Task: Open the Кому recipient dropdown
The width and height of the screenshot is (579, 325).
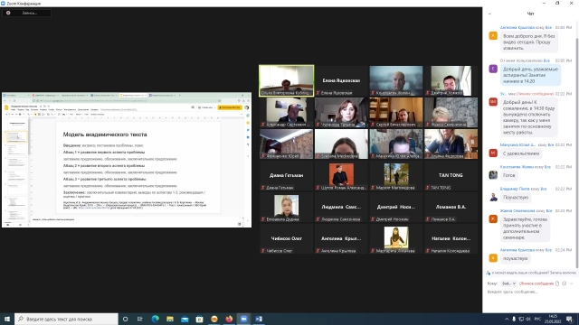Action: 508,283
